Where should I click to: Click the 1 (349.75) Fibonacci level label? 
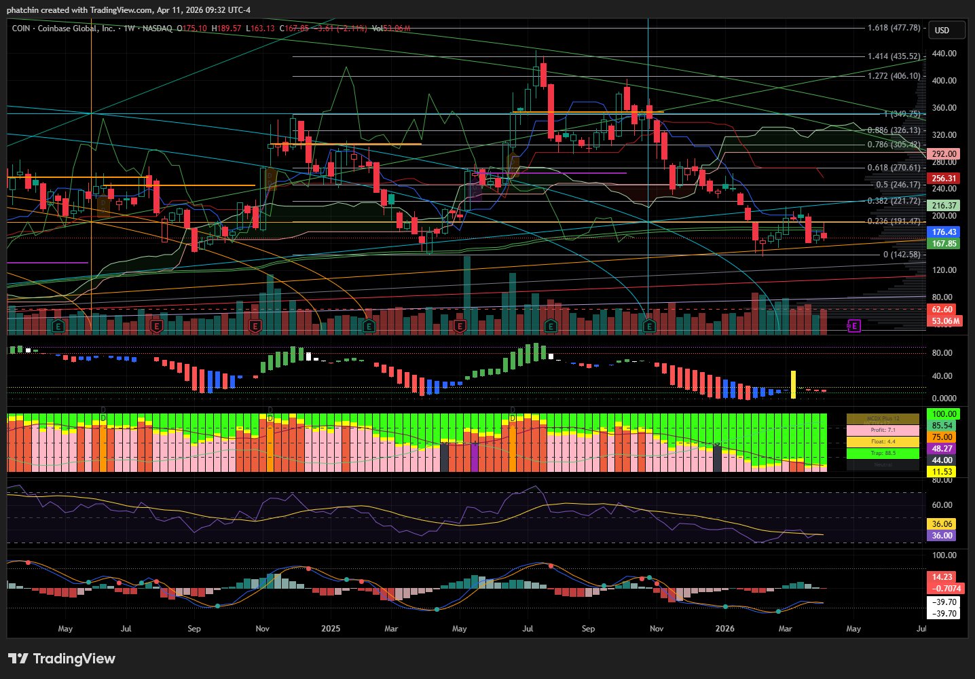902,114
